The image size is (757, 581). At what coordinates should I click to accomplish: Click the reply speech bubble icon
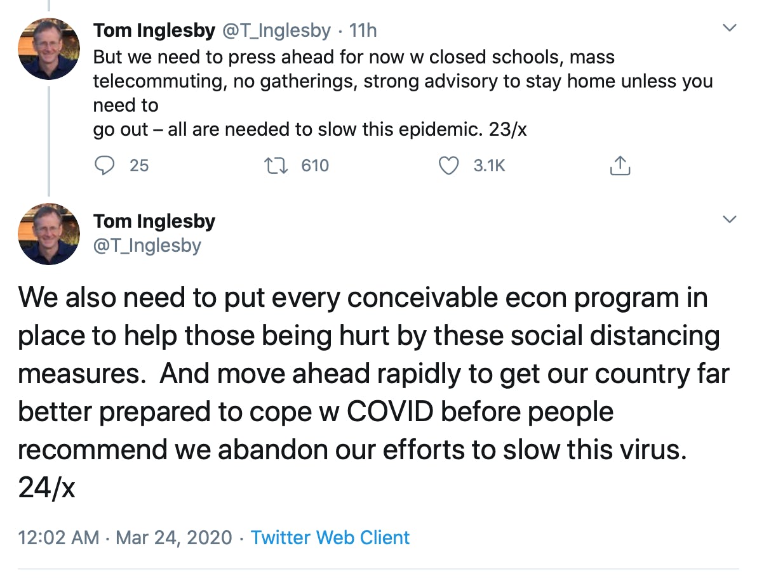(104, 166)
